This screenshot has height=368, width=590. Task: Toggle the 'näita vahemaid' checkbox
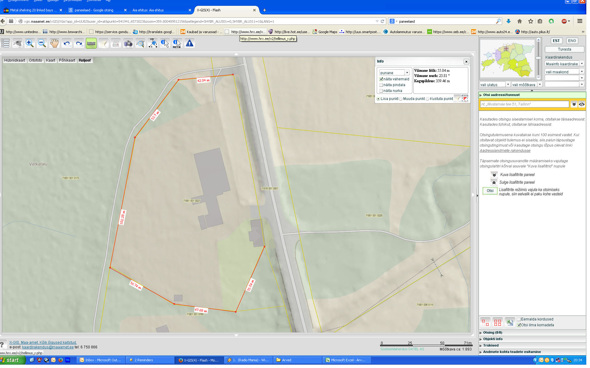(381, 79)
